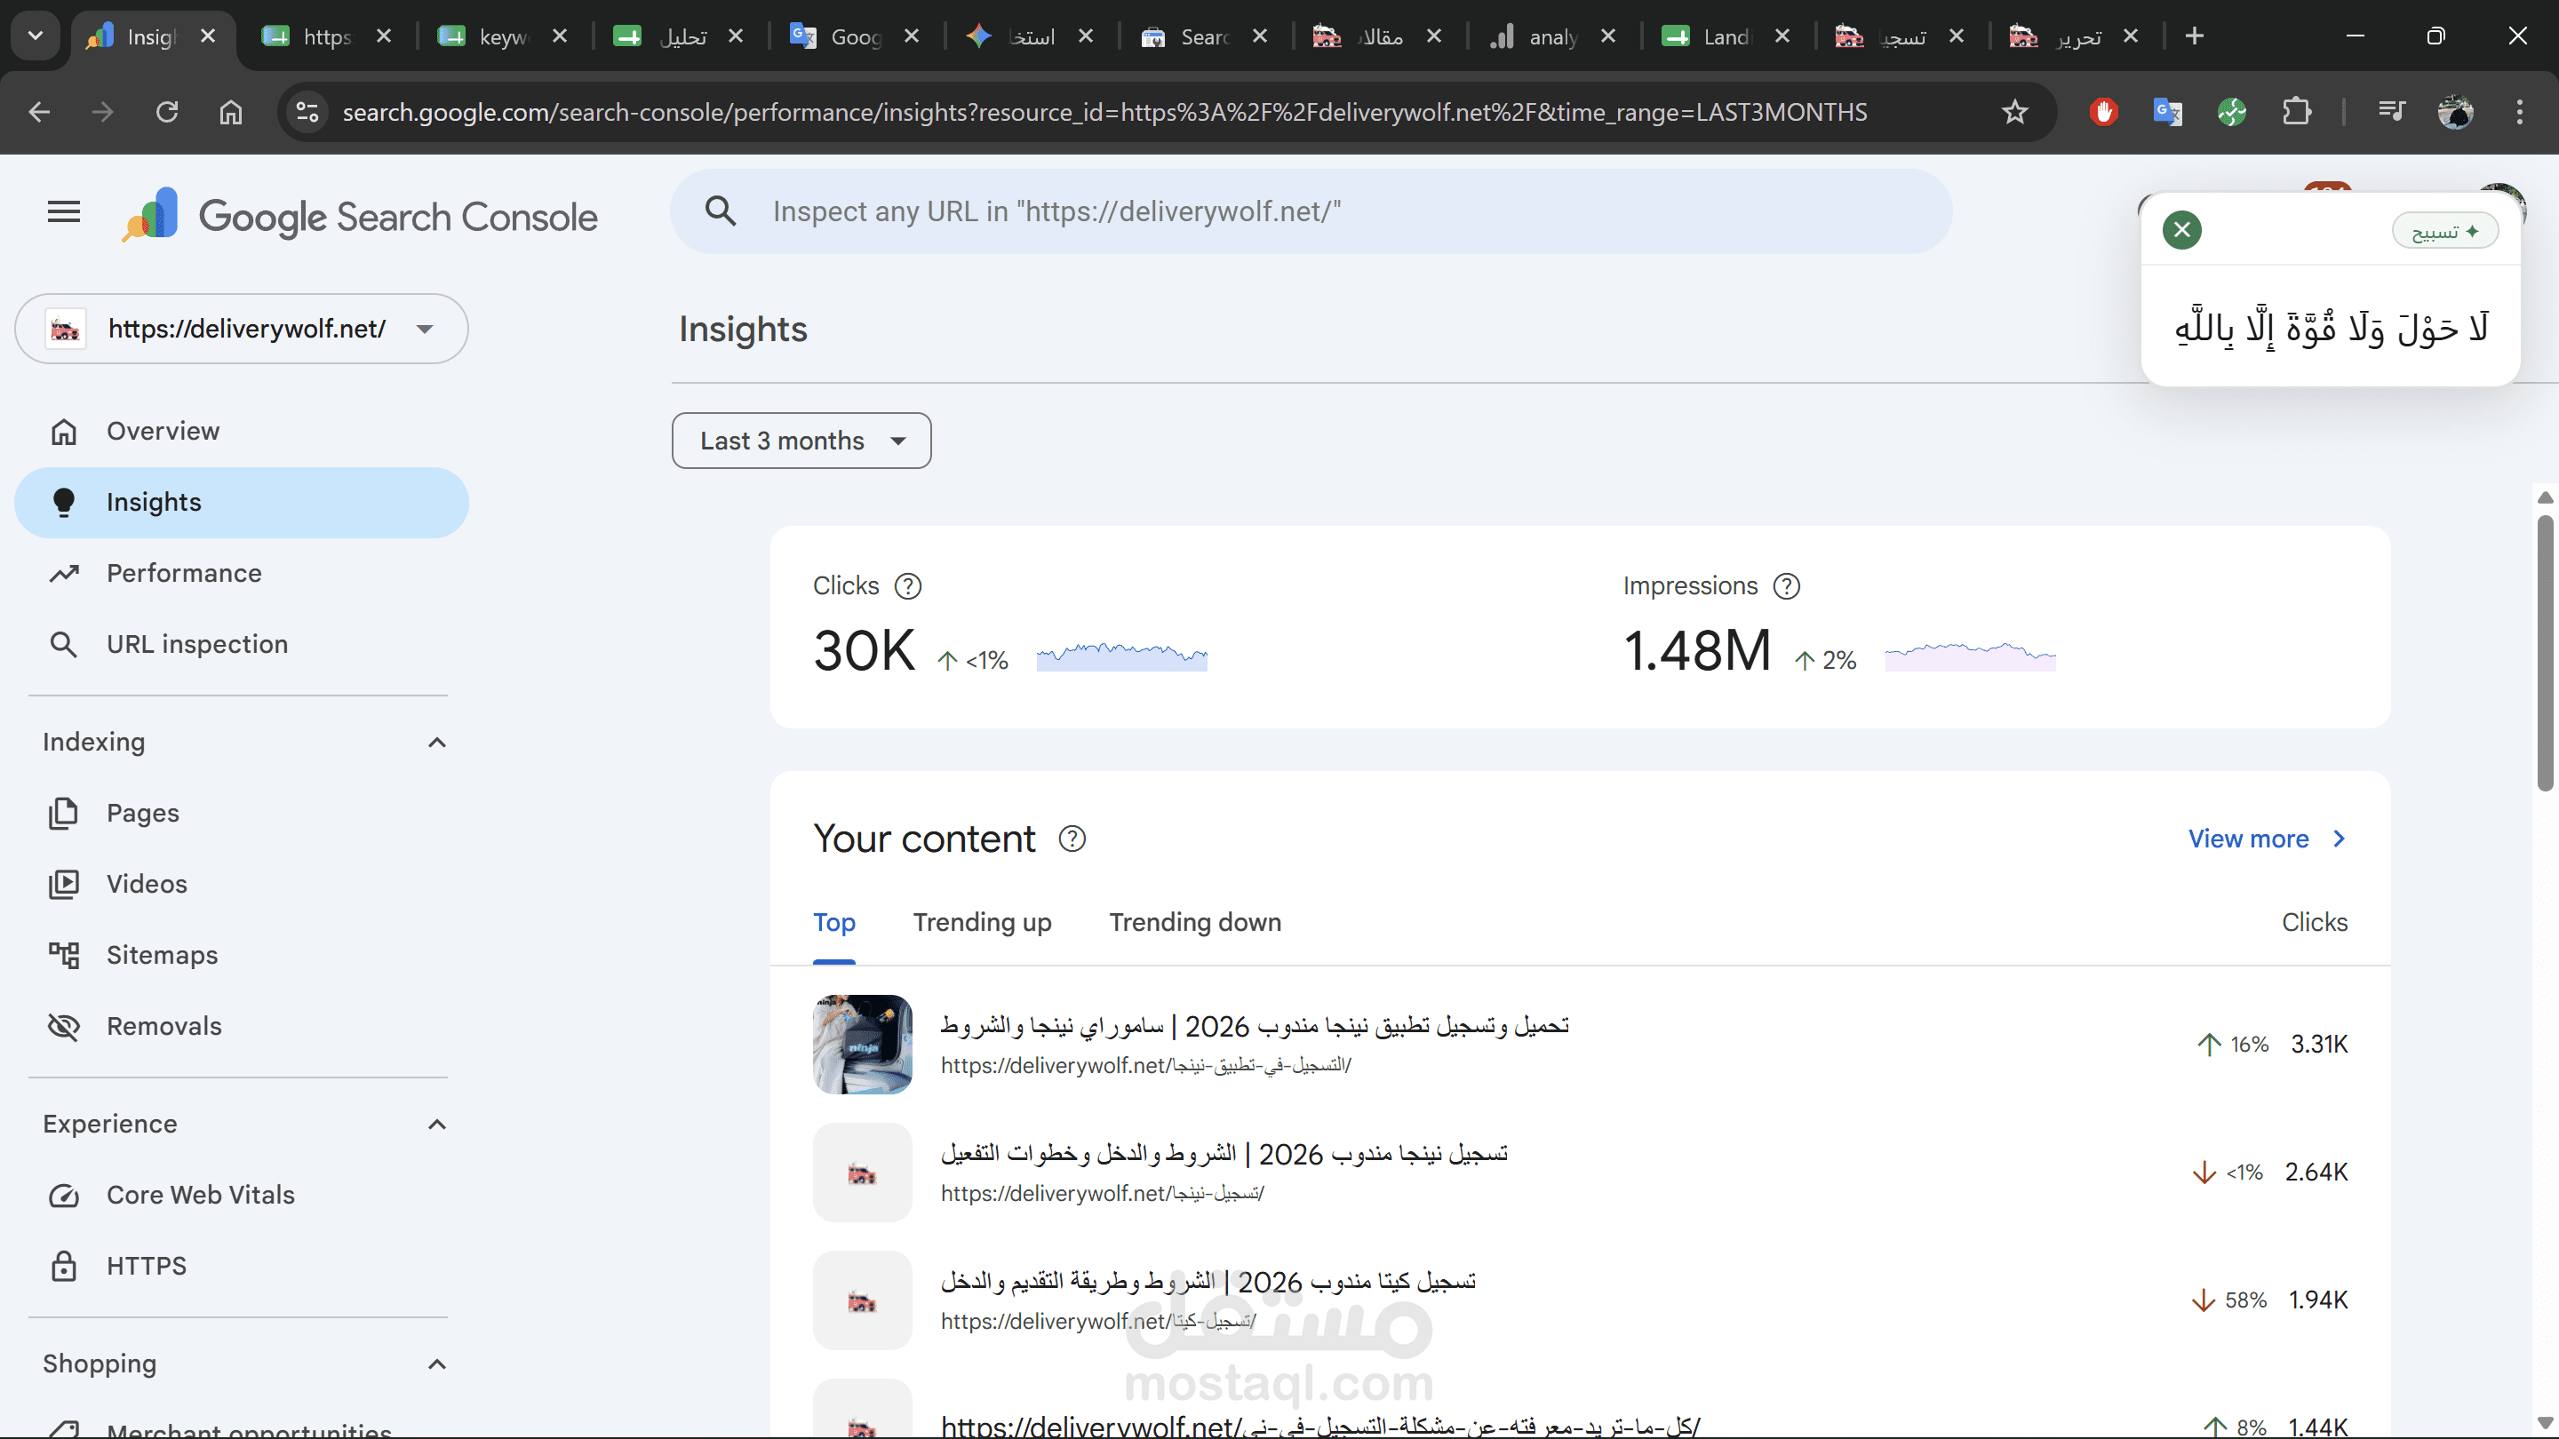Viewport: 2559px width, 1439px height.
Task: Click the site information icon in address bar
Action: point(307,112)
